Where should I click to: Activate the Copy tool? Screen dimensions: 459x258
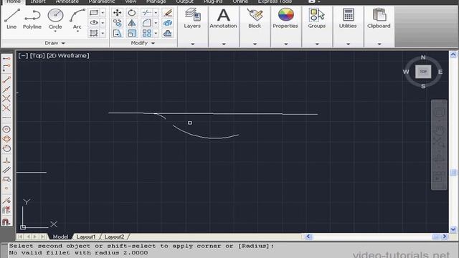point(118,23)
